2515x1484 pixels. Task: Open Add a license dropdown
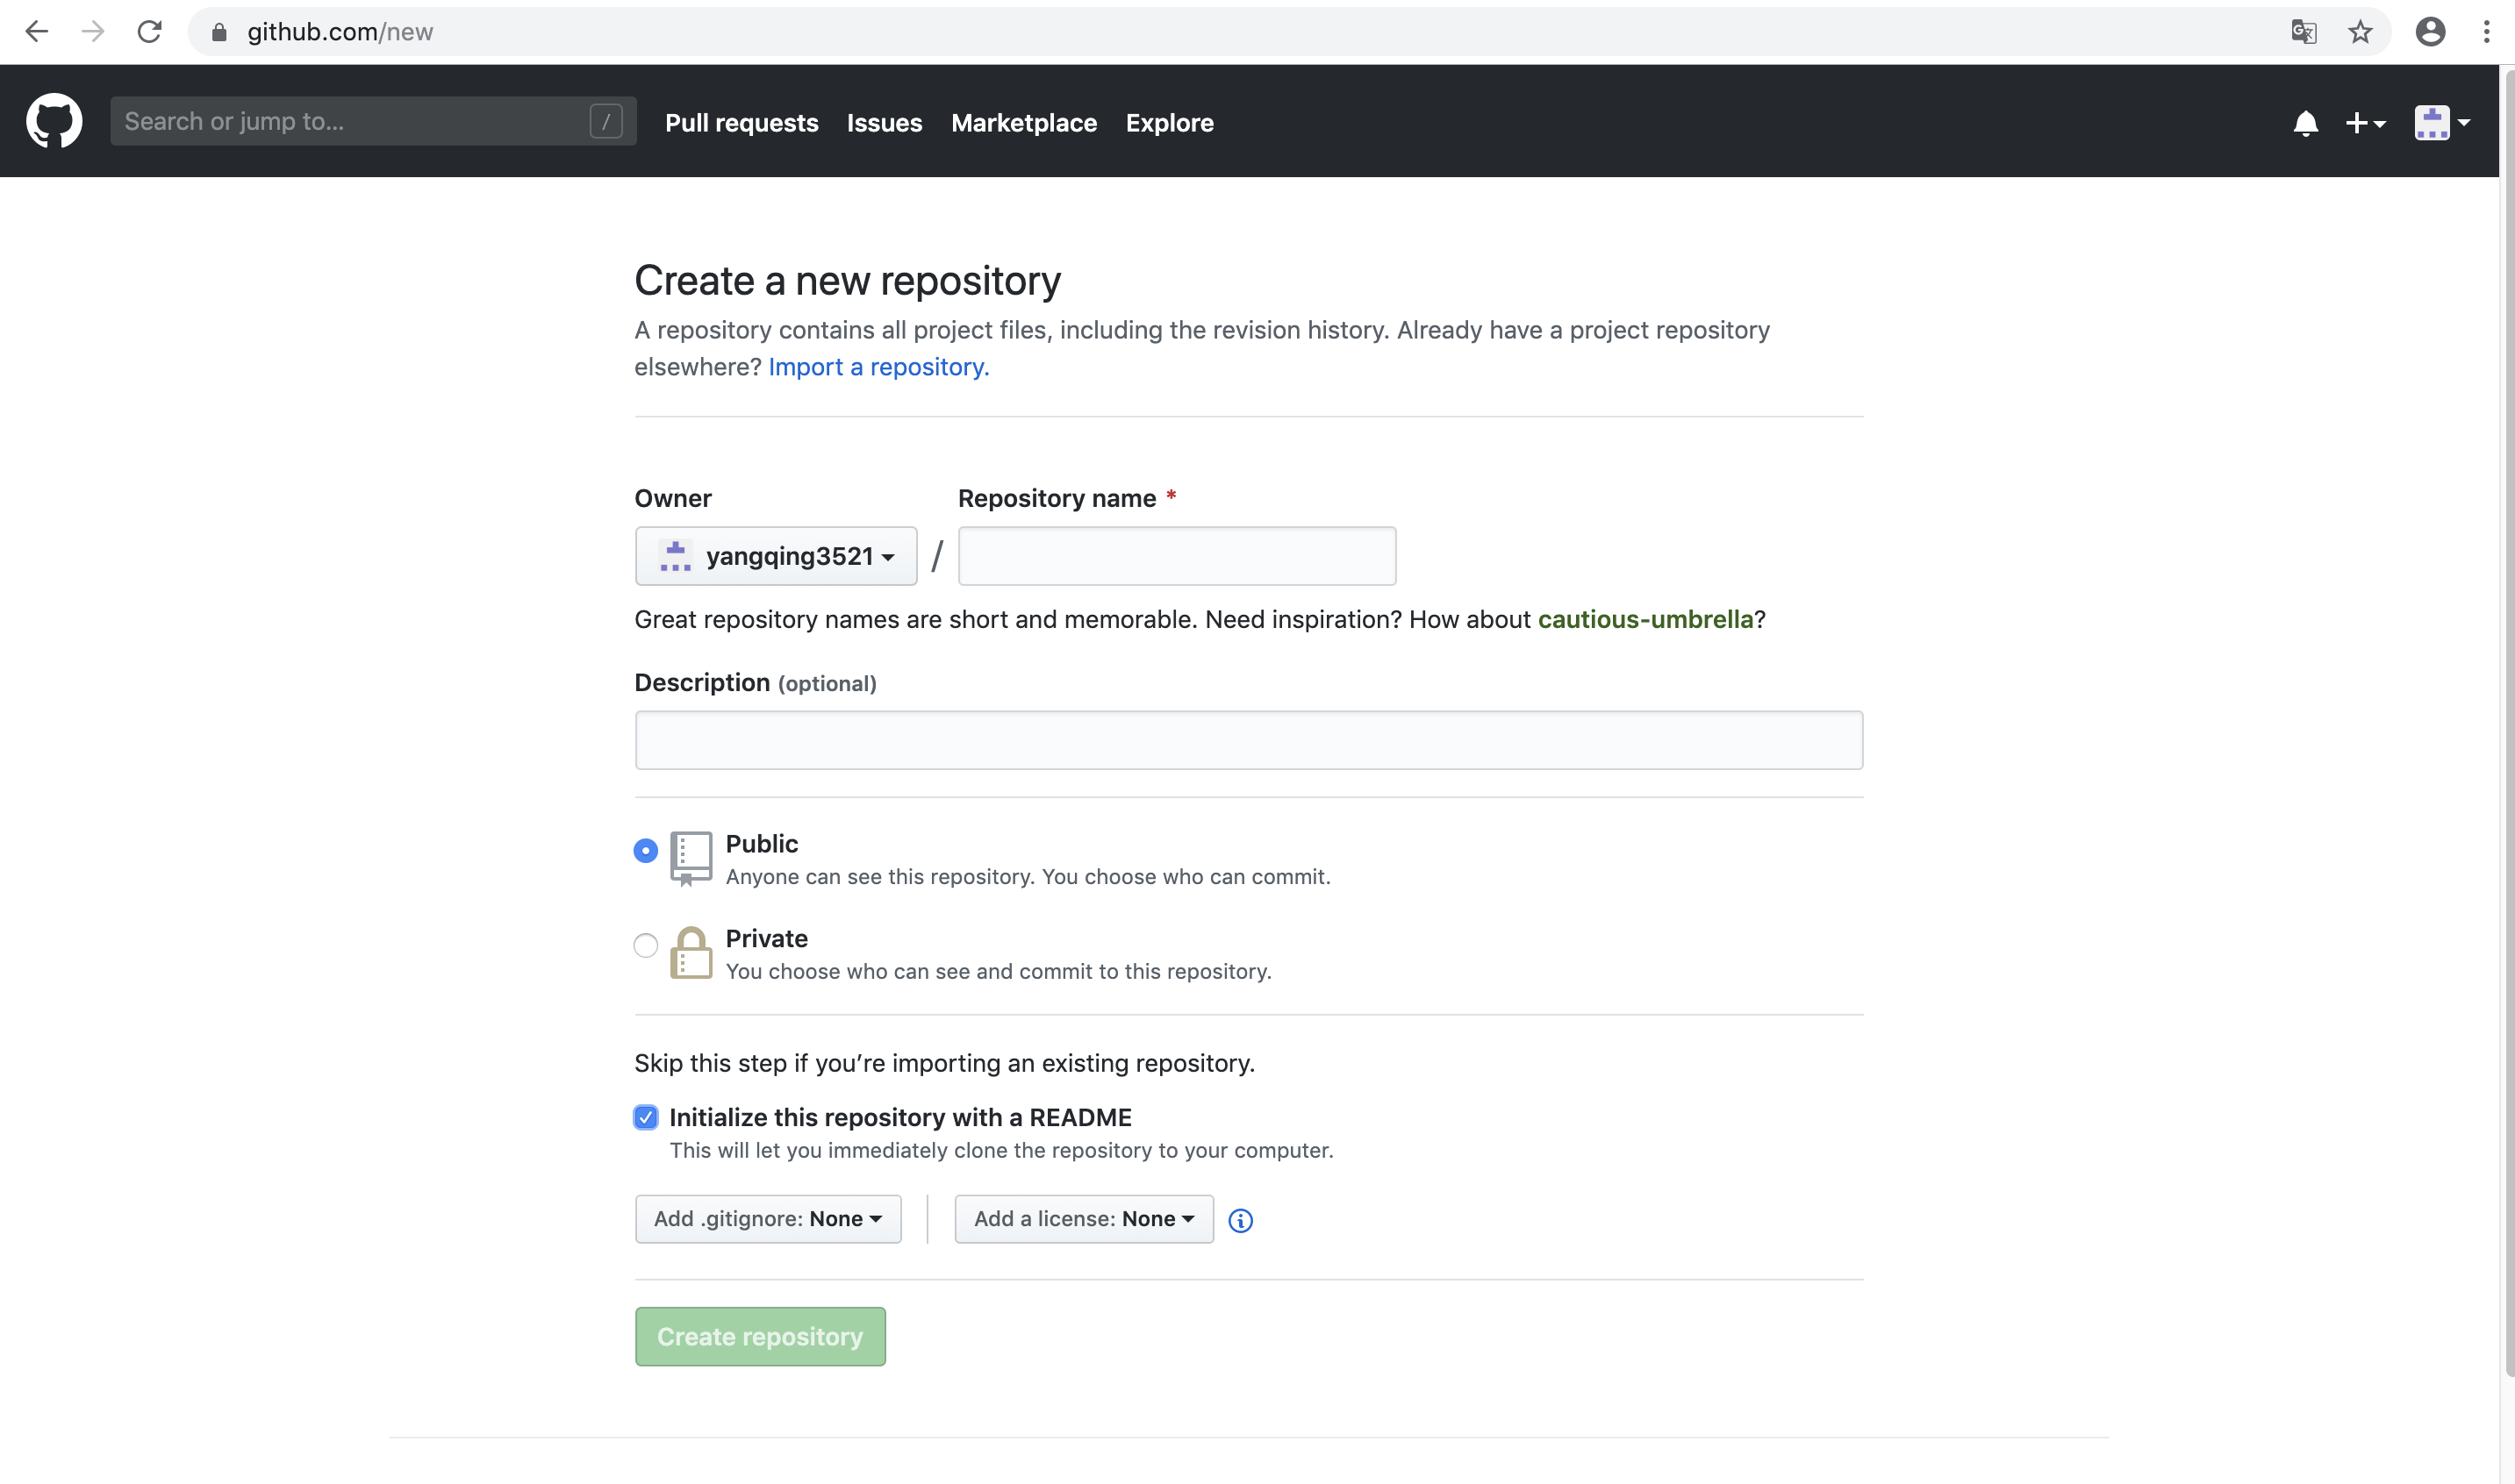(x=1084, y=1219)
